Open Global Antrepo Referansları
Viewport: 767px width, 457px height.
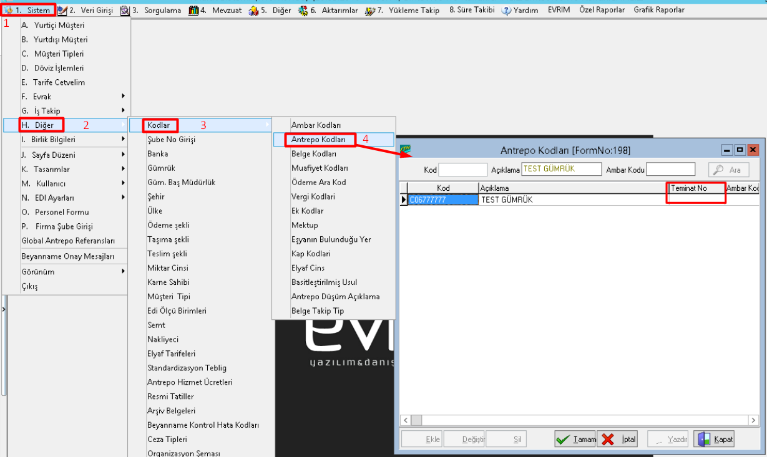(66, 241)
